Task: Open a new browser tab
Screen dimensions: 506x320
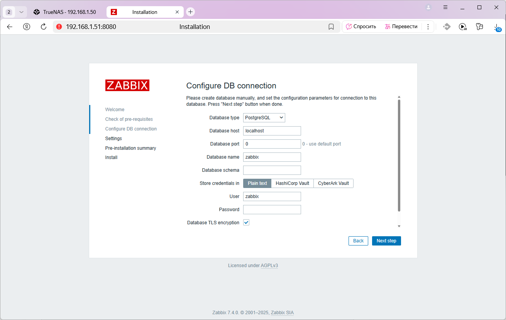Action: pos(190,12)
